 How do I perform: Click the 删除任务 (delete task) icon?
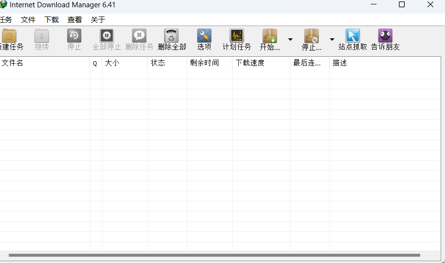tap(139, 36)
